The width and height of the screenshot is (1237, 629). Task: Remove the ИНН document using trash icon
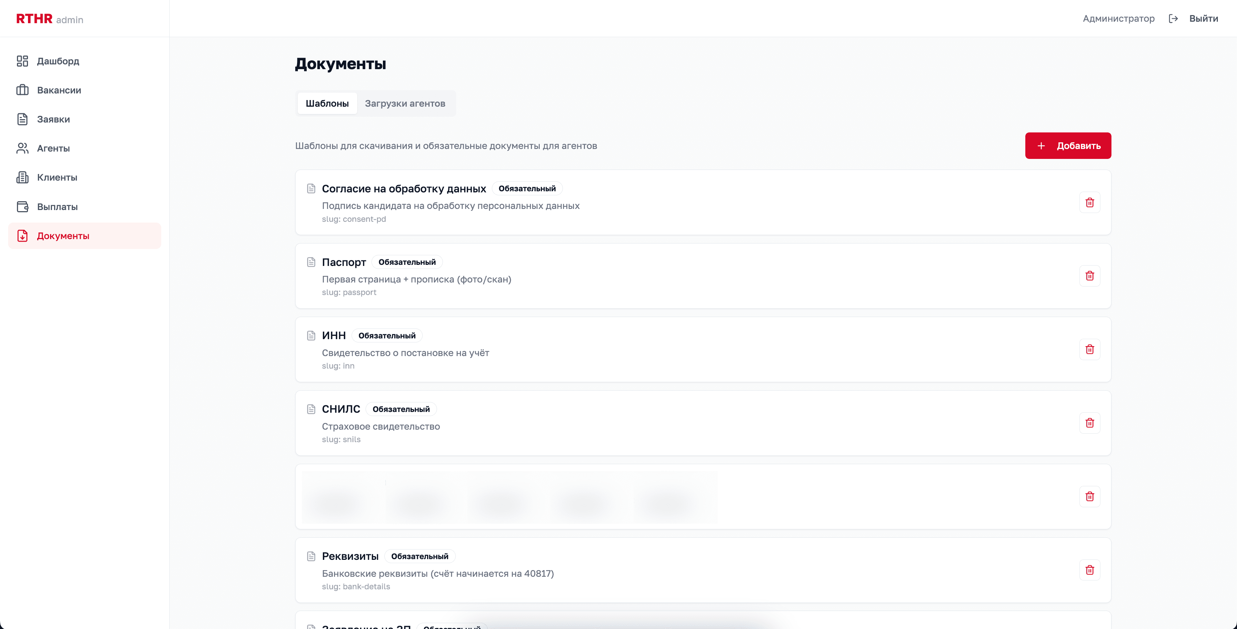1090,349
